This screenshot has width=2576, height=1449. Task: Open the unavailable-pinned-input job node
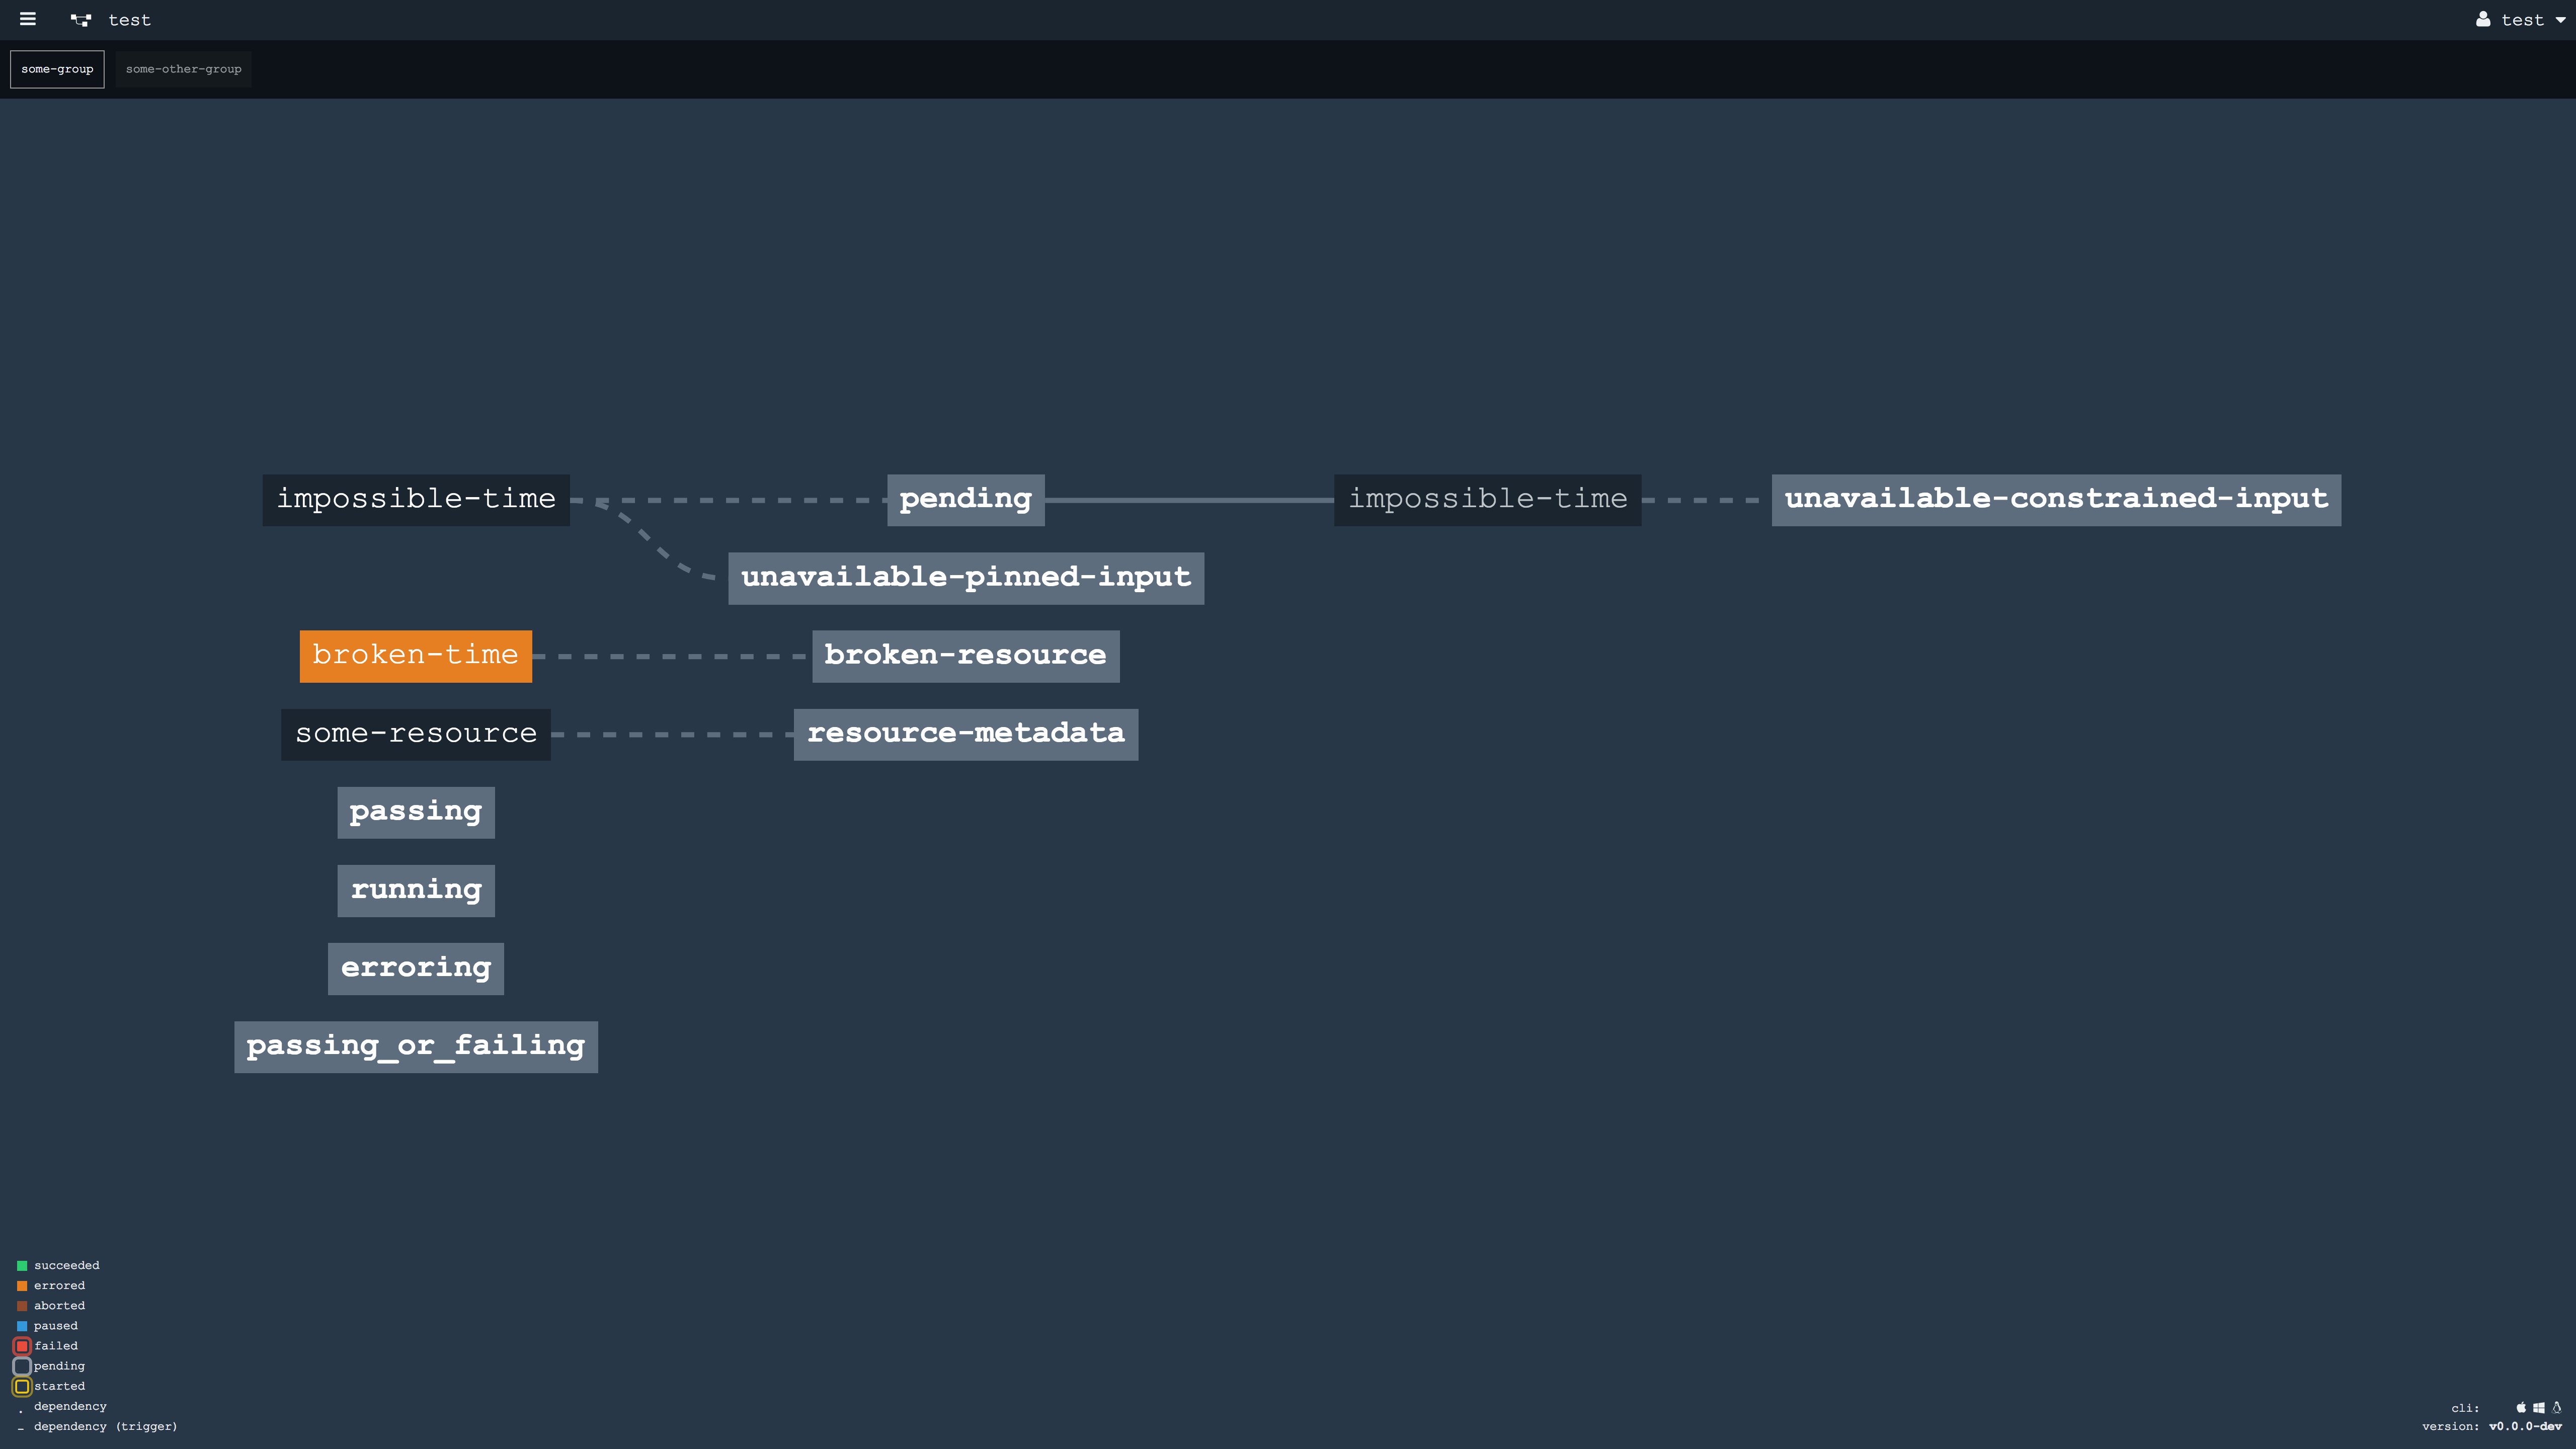coord(966,577)
